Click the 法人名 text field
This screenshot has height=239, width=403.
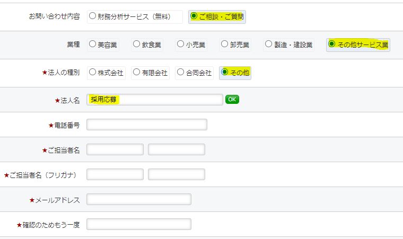[154, 100]
